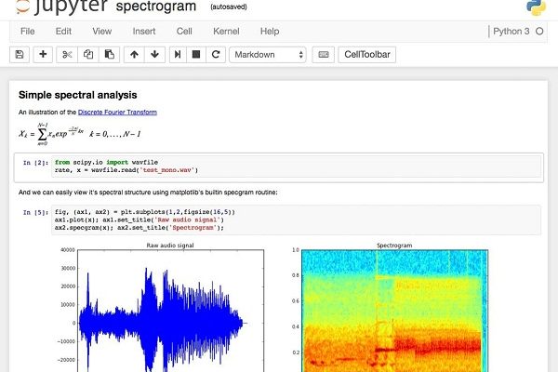Open the File menu
Viewport: 558px width, 372px height.
(28, 31)
